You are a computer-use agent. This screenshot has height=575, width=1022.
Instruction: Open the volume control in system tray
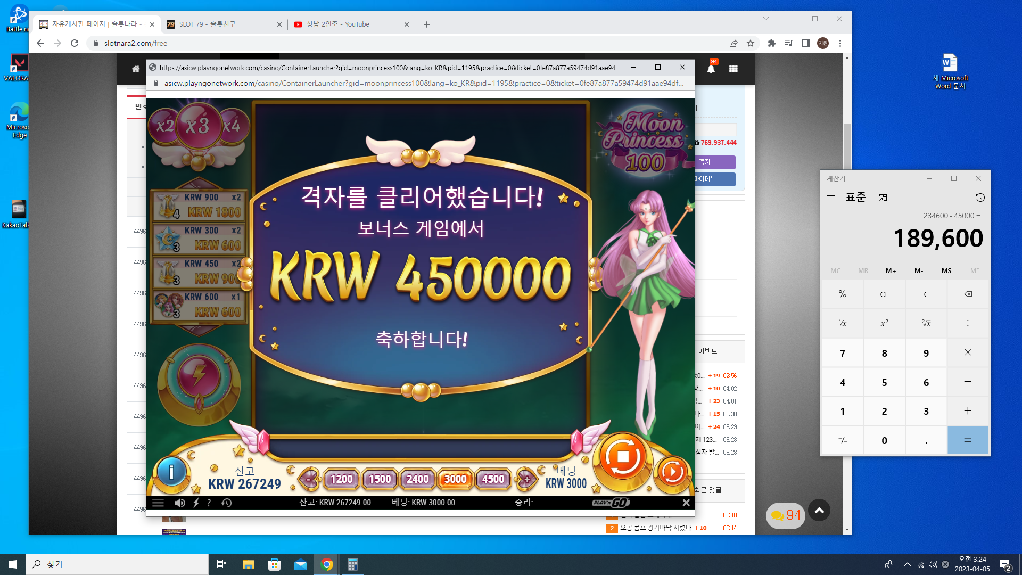pos(933,564)
